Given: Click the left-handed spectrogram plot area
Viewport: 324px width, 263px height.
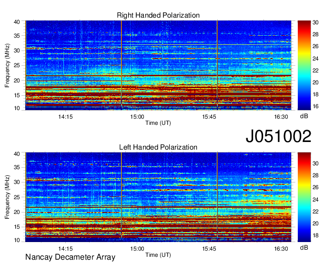Looking at the screenshot, I should (158, 197).
